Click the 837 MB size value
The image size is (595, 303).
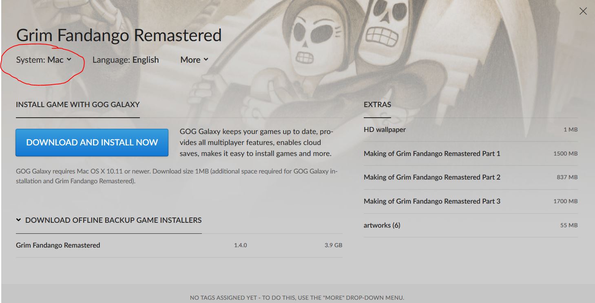coord(567,177)
